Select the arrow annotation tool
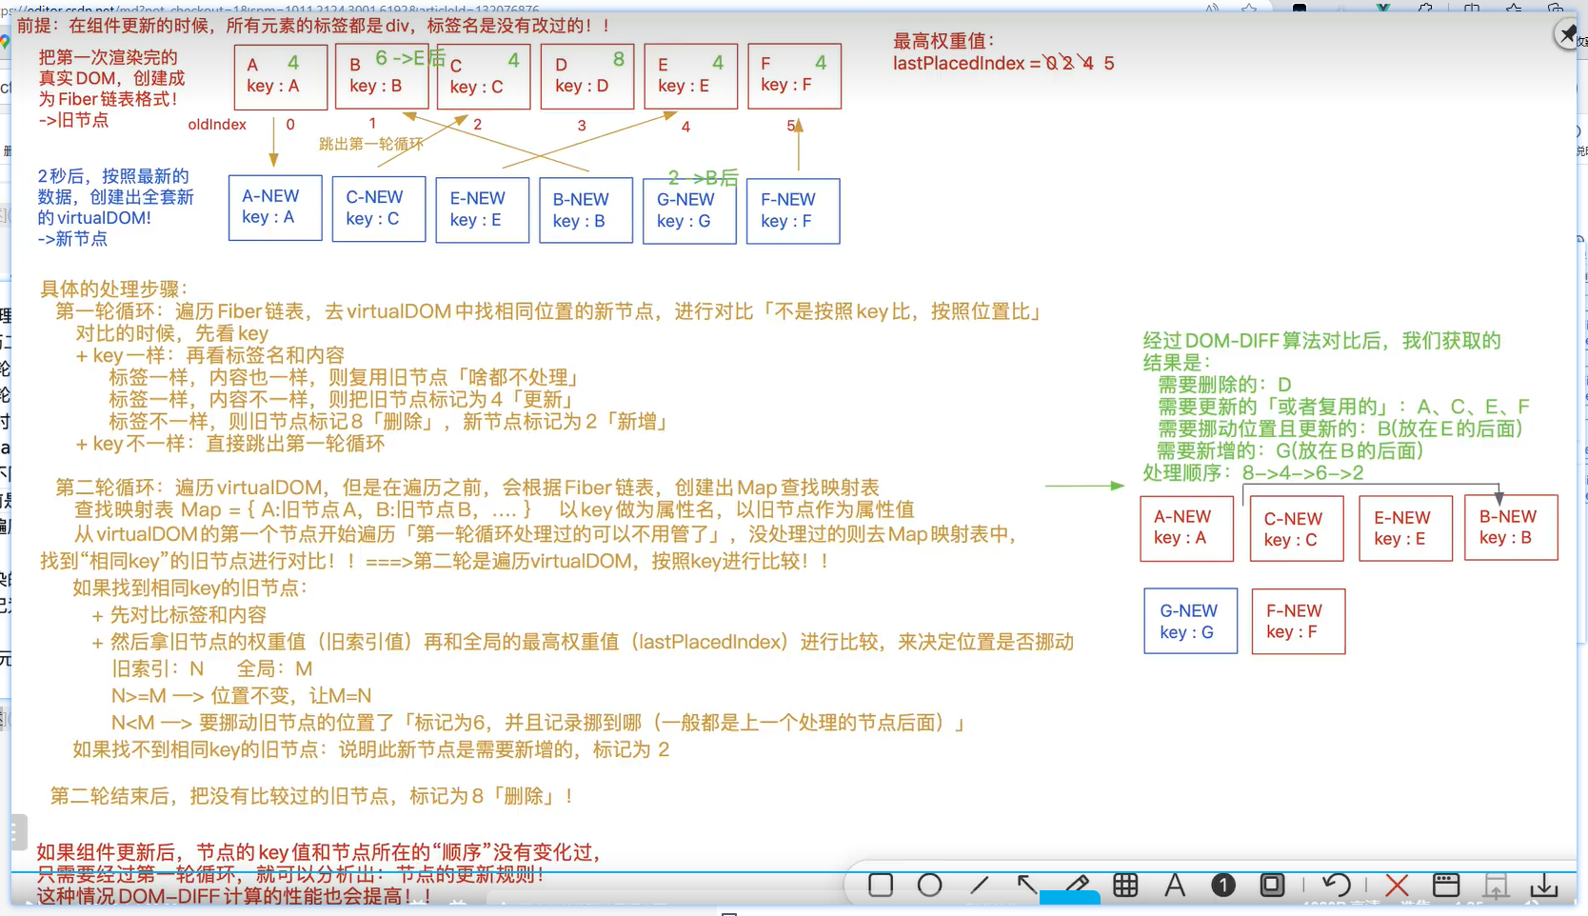Screen dimensions: 1588x916 click(x=1026, y=886)
